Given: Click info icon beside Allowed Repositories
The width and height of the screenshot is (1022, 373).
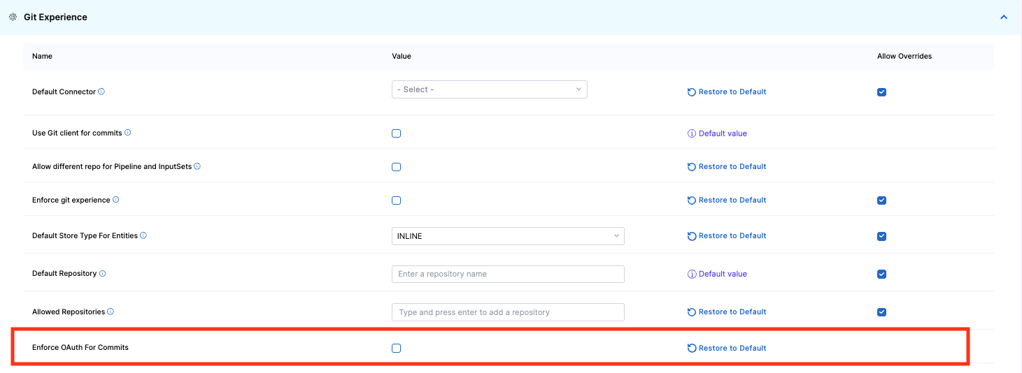Looking at the screenshot, I should [x=111, y=312].
